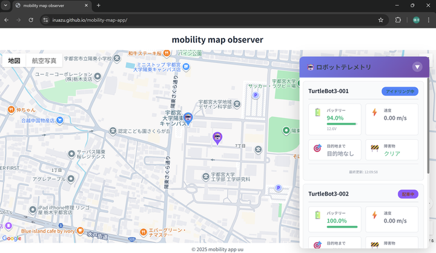Collapse the robot telemetry panel

tap(417, 67)
